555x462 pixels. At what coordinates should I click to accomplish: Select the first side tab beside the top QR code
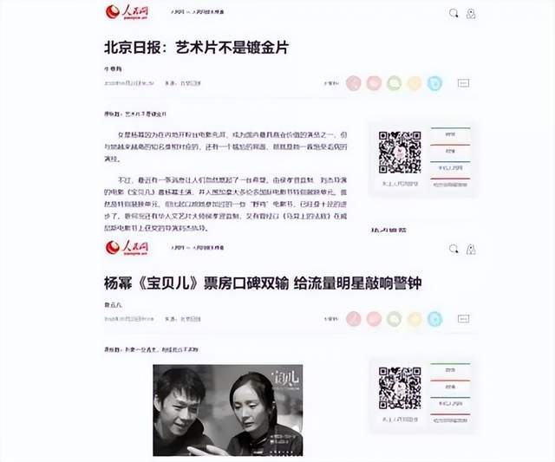450,134
